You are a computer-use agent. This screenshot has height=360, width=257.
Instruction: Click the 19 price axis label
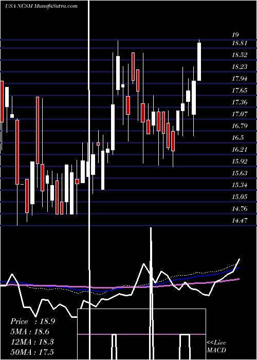coord(235,35)
